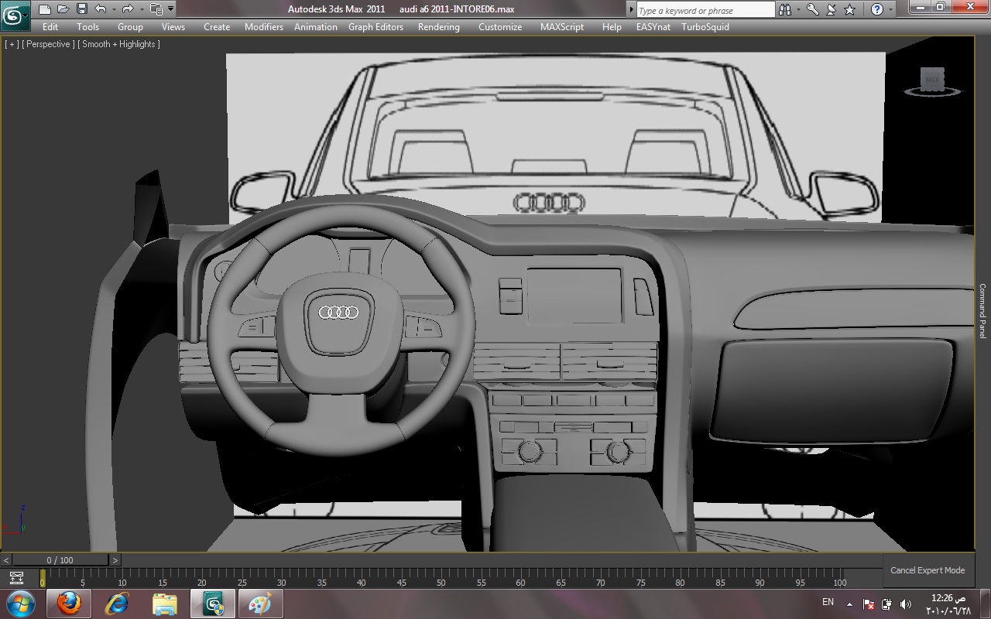Open the Rendering menu
The height and width of the screenshot is (619, 991).
click(x=439, y=27)
